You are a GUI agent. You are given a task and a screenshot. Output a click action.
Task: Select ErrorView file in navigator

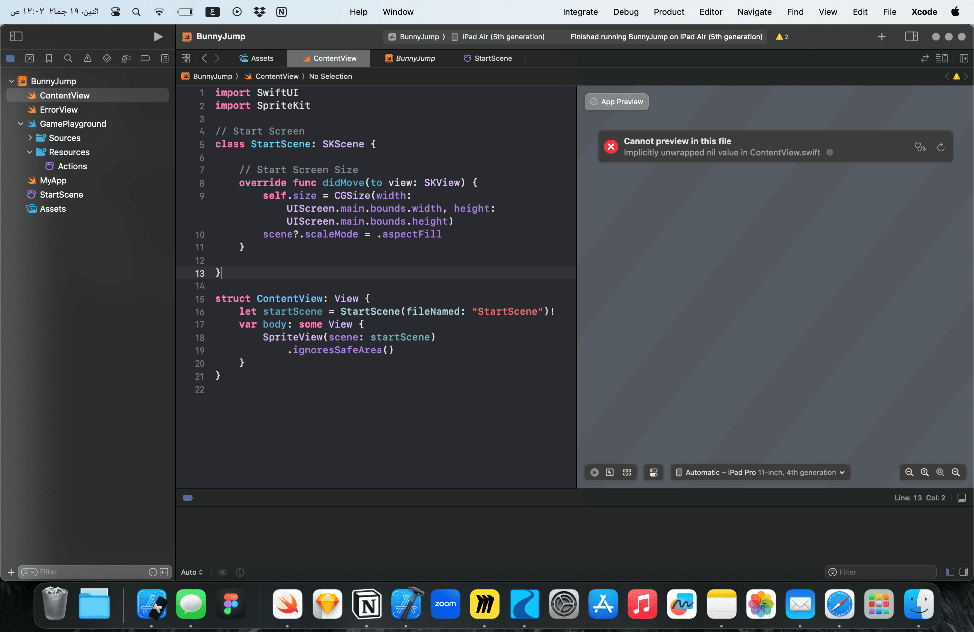pyautogui.click(x=59, y=109)
